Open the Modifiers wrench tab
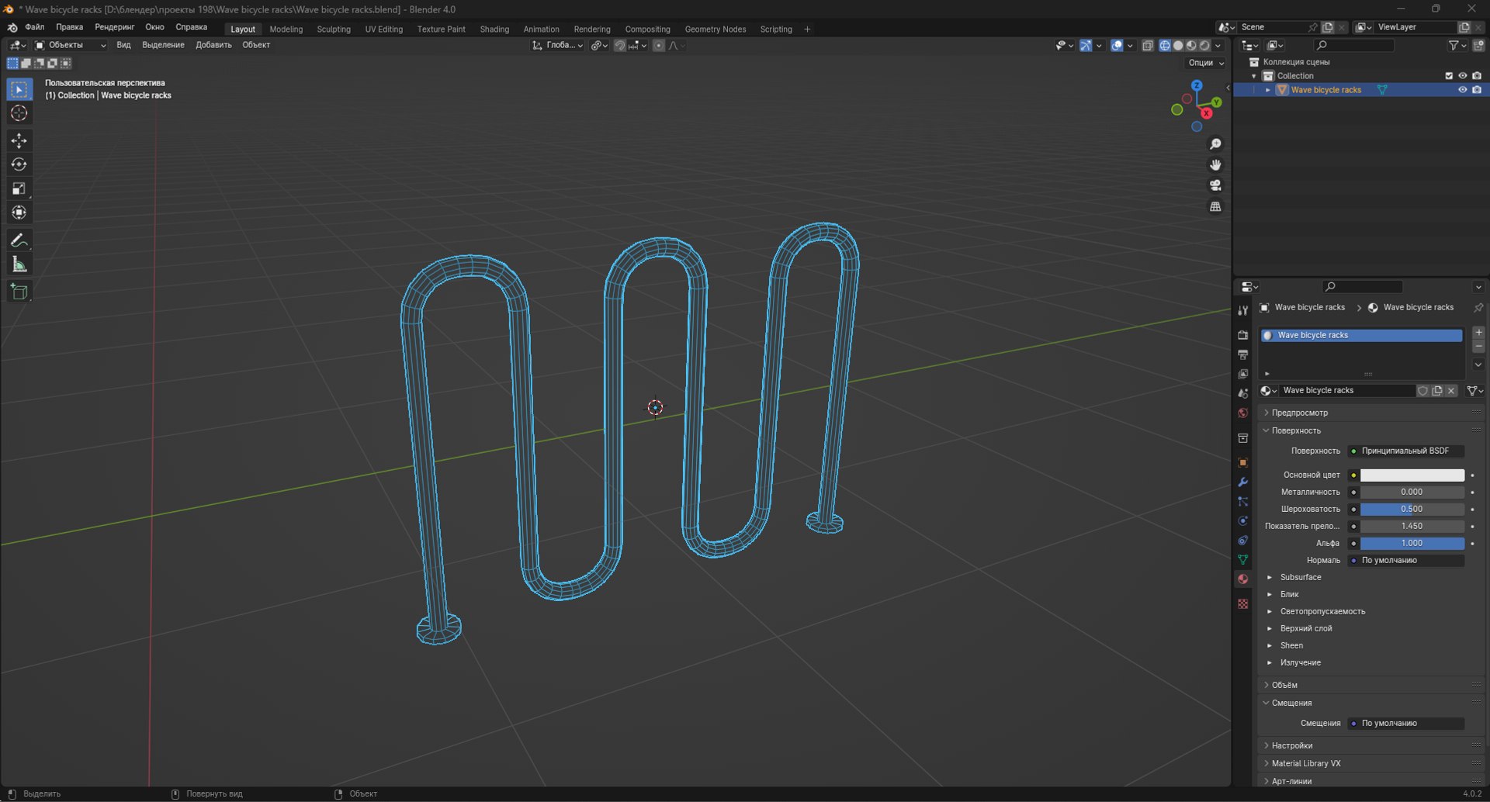Image resolution: width=1490 pixels, height=802 pixels. click(x=1242, y=482)
